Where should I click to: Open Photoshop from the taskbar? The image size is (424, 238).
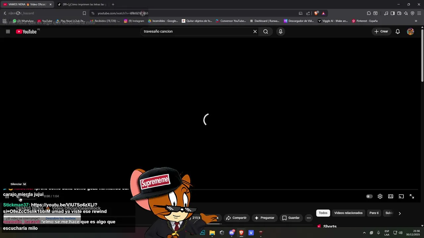[202, 233]
